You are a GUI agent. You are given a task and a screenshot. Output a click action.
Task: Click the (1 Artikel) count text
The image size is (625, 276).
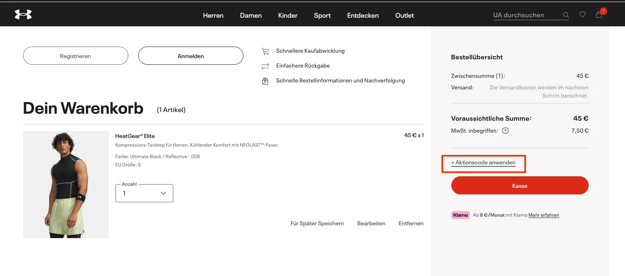(171, 110)
